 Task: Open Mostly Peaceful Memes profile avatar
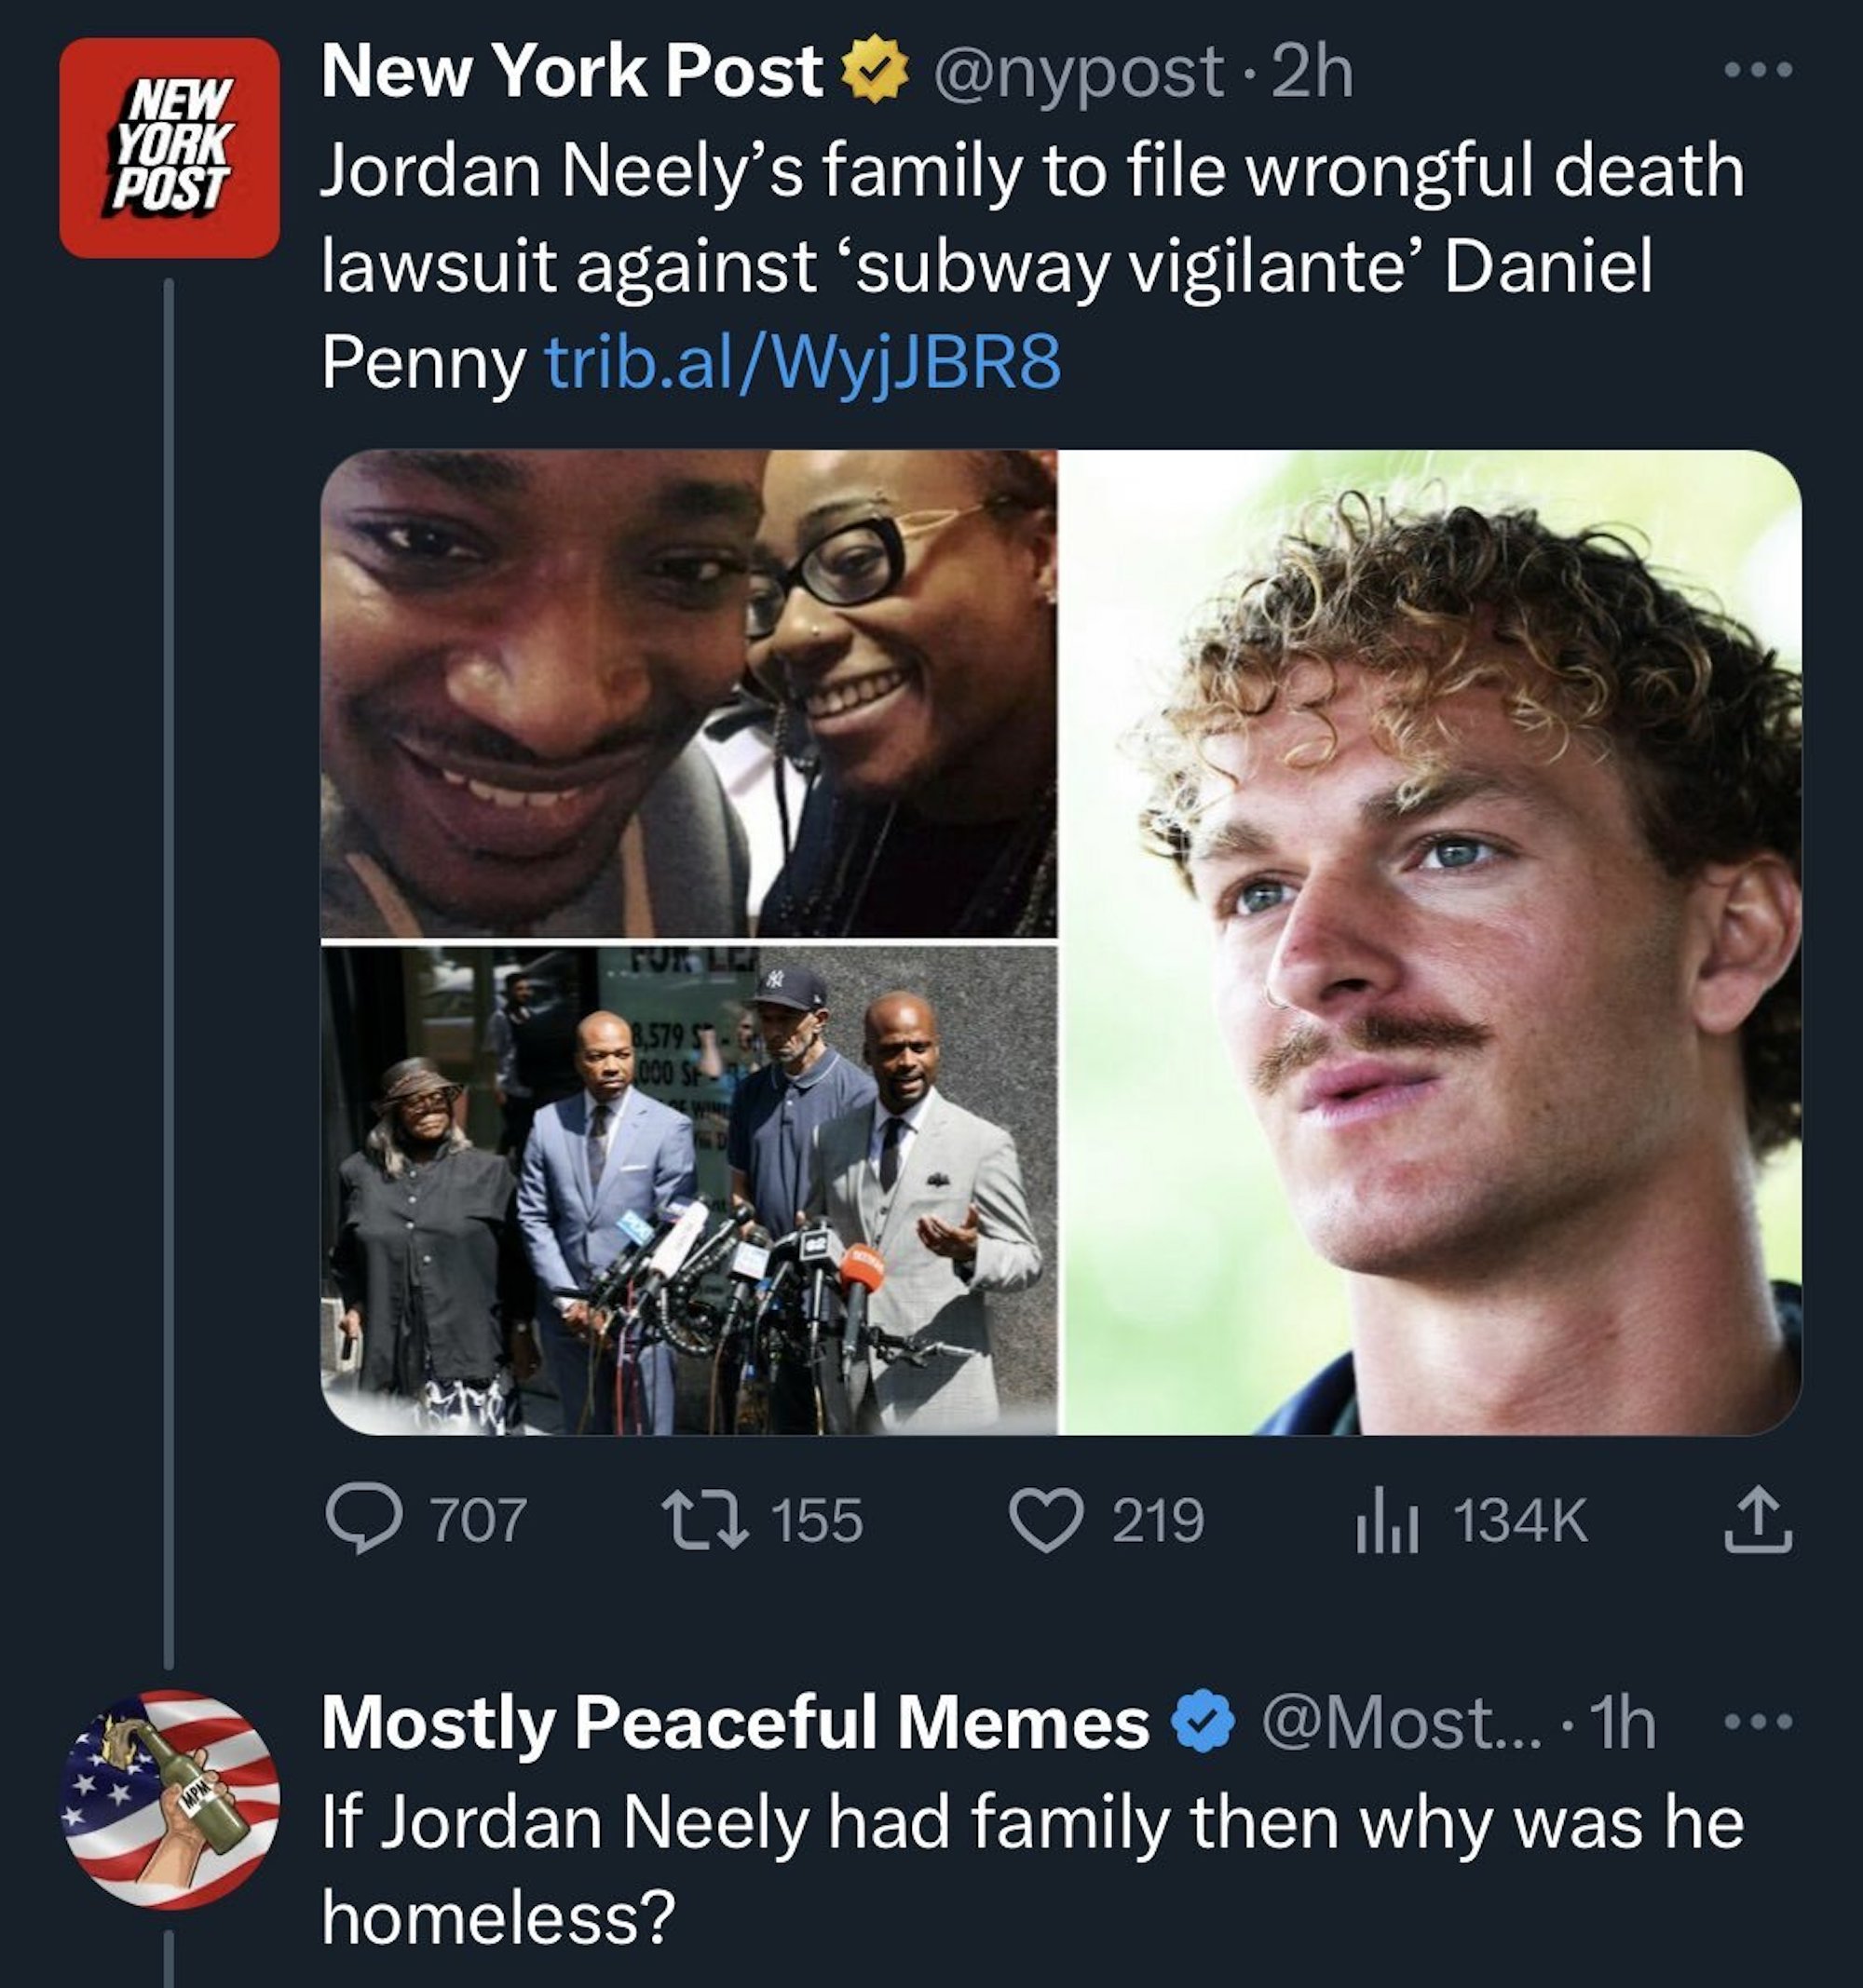[170, 1798]
